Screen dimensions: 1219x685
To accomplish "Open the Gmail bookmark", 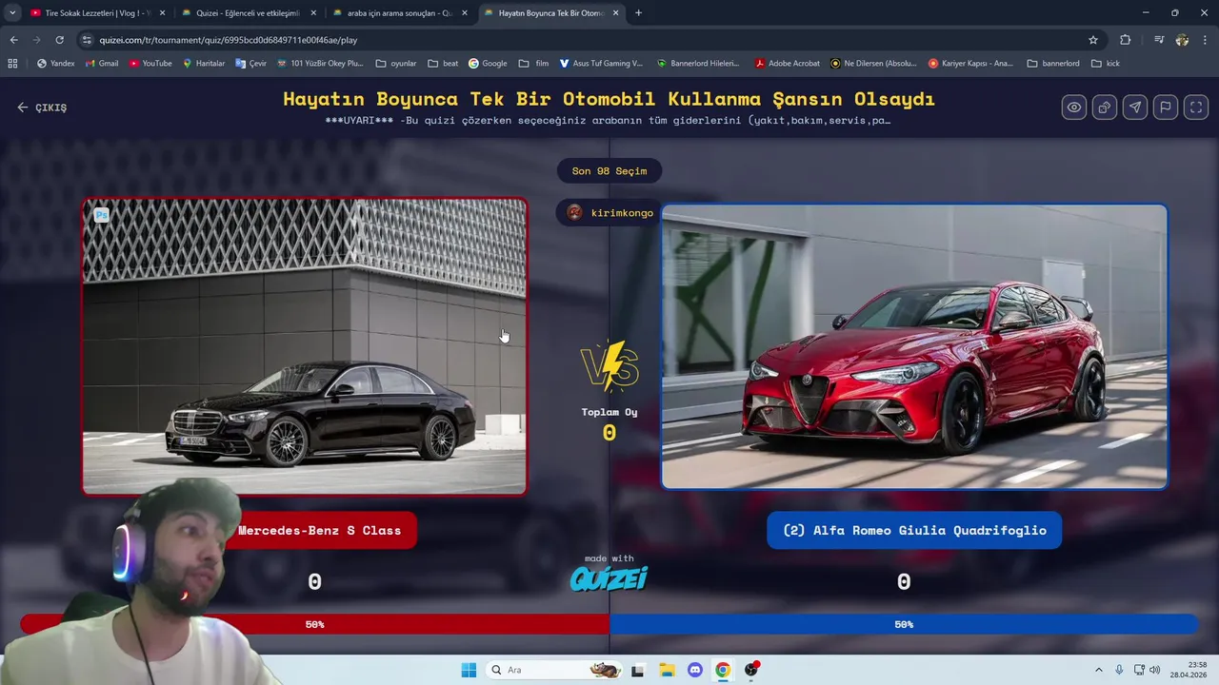I will [101, 63].
